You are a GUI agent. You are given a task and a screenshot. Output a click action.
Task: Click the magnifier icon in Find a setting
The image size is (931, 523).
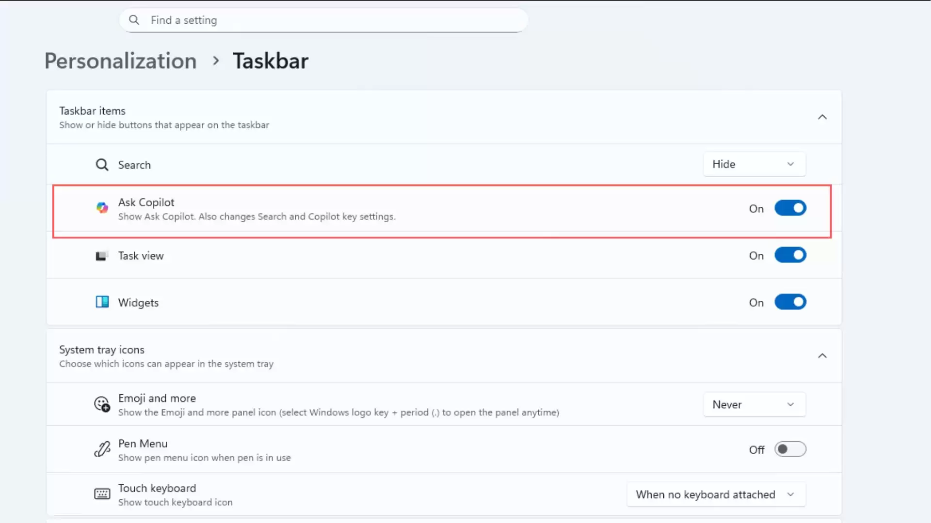coord(134,20)
